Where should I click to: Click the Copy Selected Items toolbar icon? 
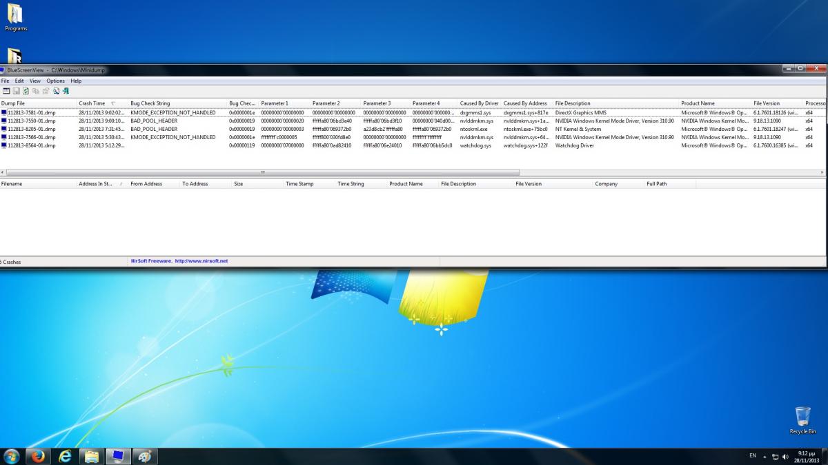[x=36, y=91]
